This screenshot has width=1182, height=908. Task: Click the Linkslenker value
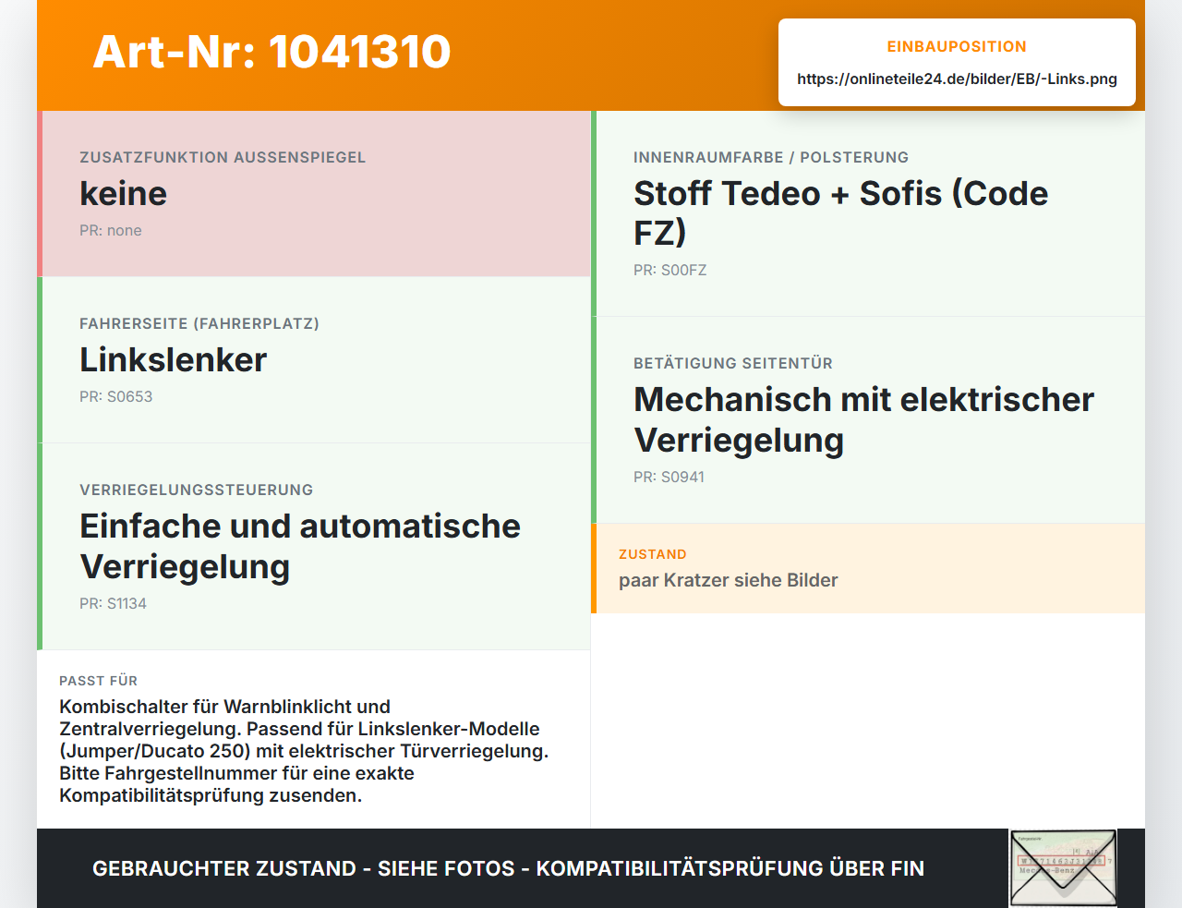point(173,359)
